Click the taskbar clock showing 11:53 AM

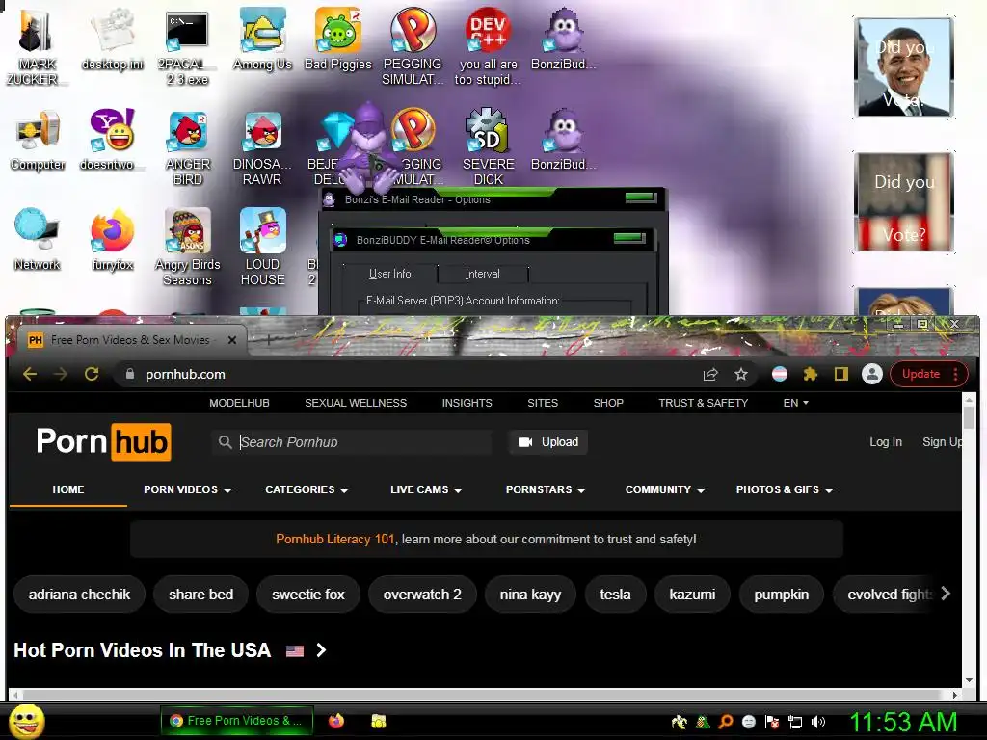point(903,722)
